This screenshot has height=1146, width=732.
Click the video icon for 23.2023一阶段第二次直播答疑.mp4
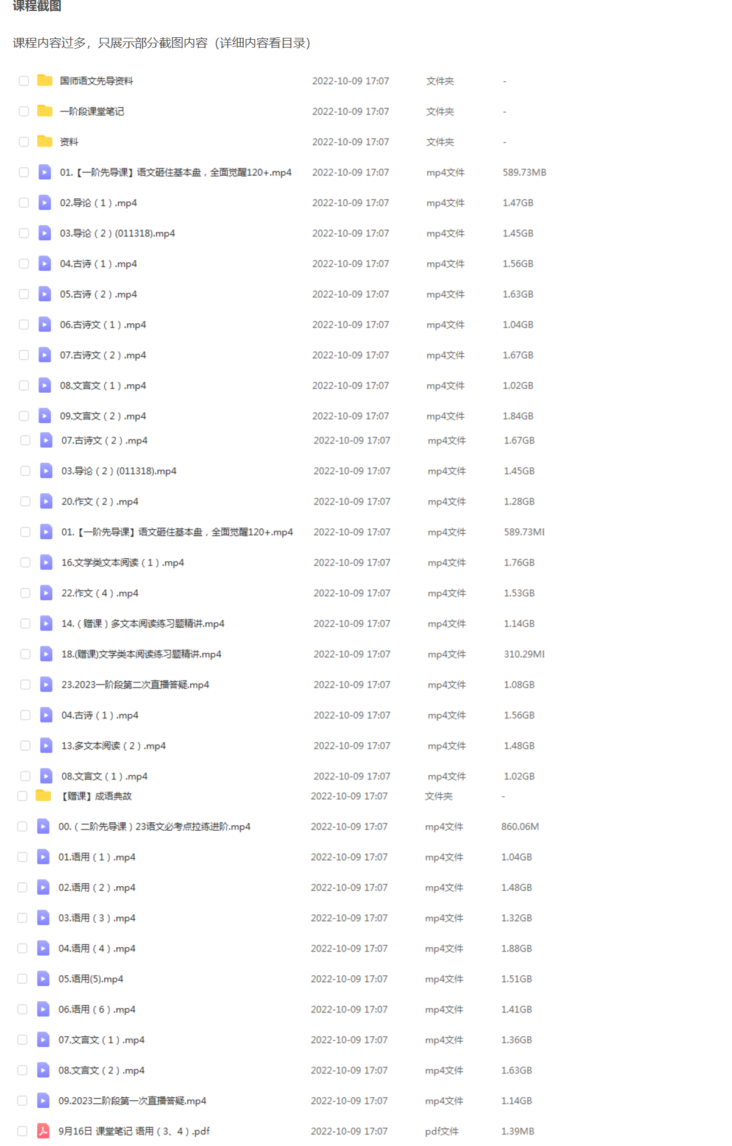click(46, 684)
